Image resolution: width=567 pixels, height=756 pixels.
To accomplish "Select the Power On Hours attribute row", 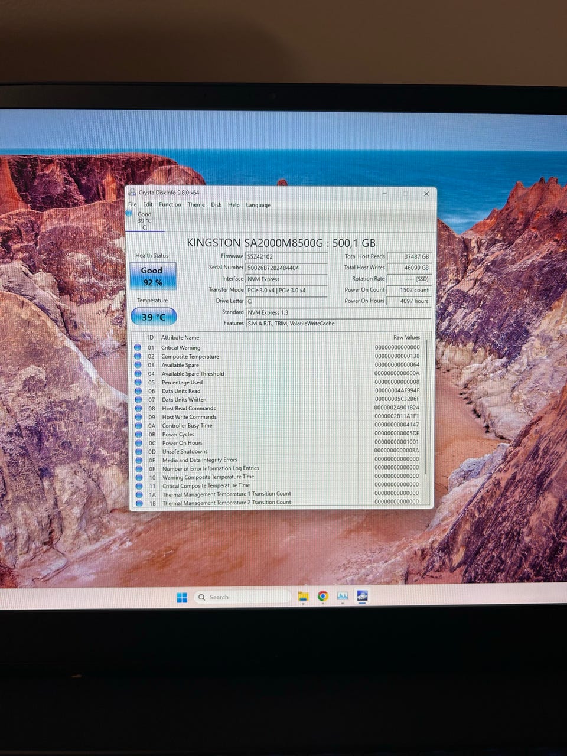I will click(278, 443).
